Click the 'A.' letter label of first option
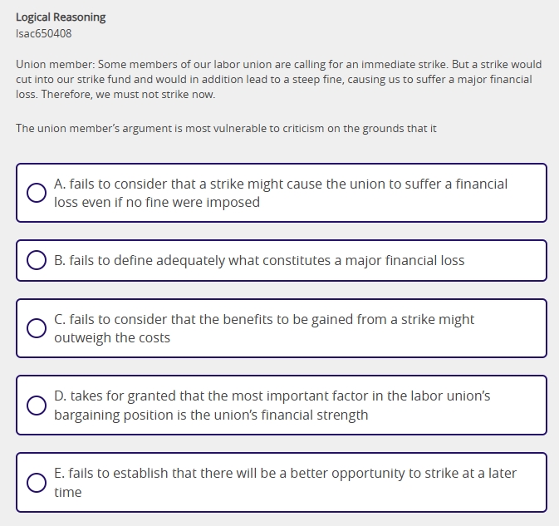 pos(60,184)
